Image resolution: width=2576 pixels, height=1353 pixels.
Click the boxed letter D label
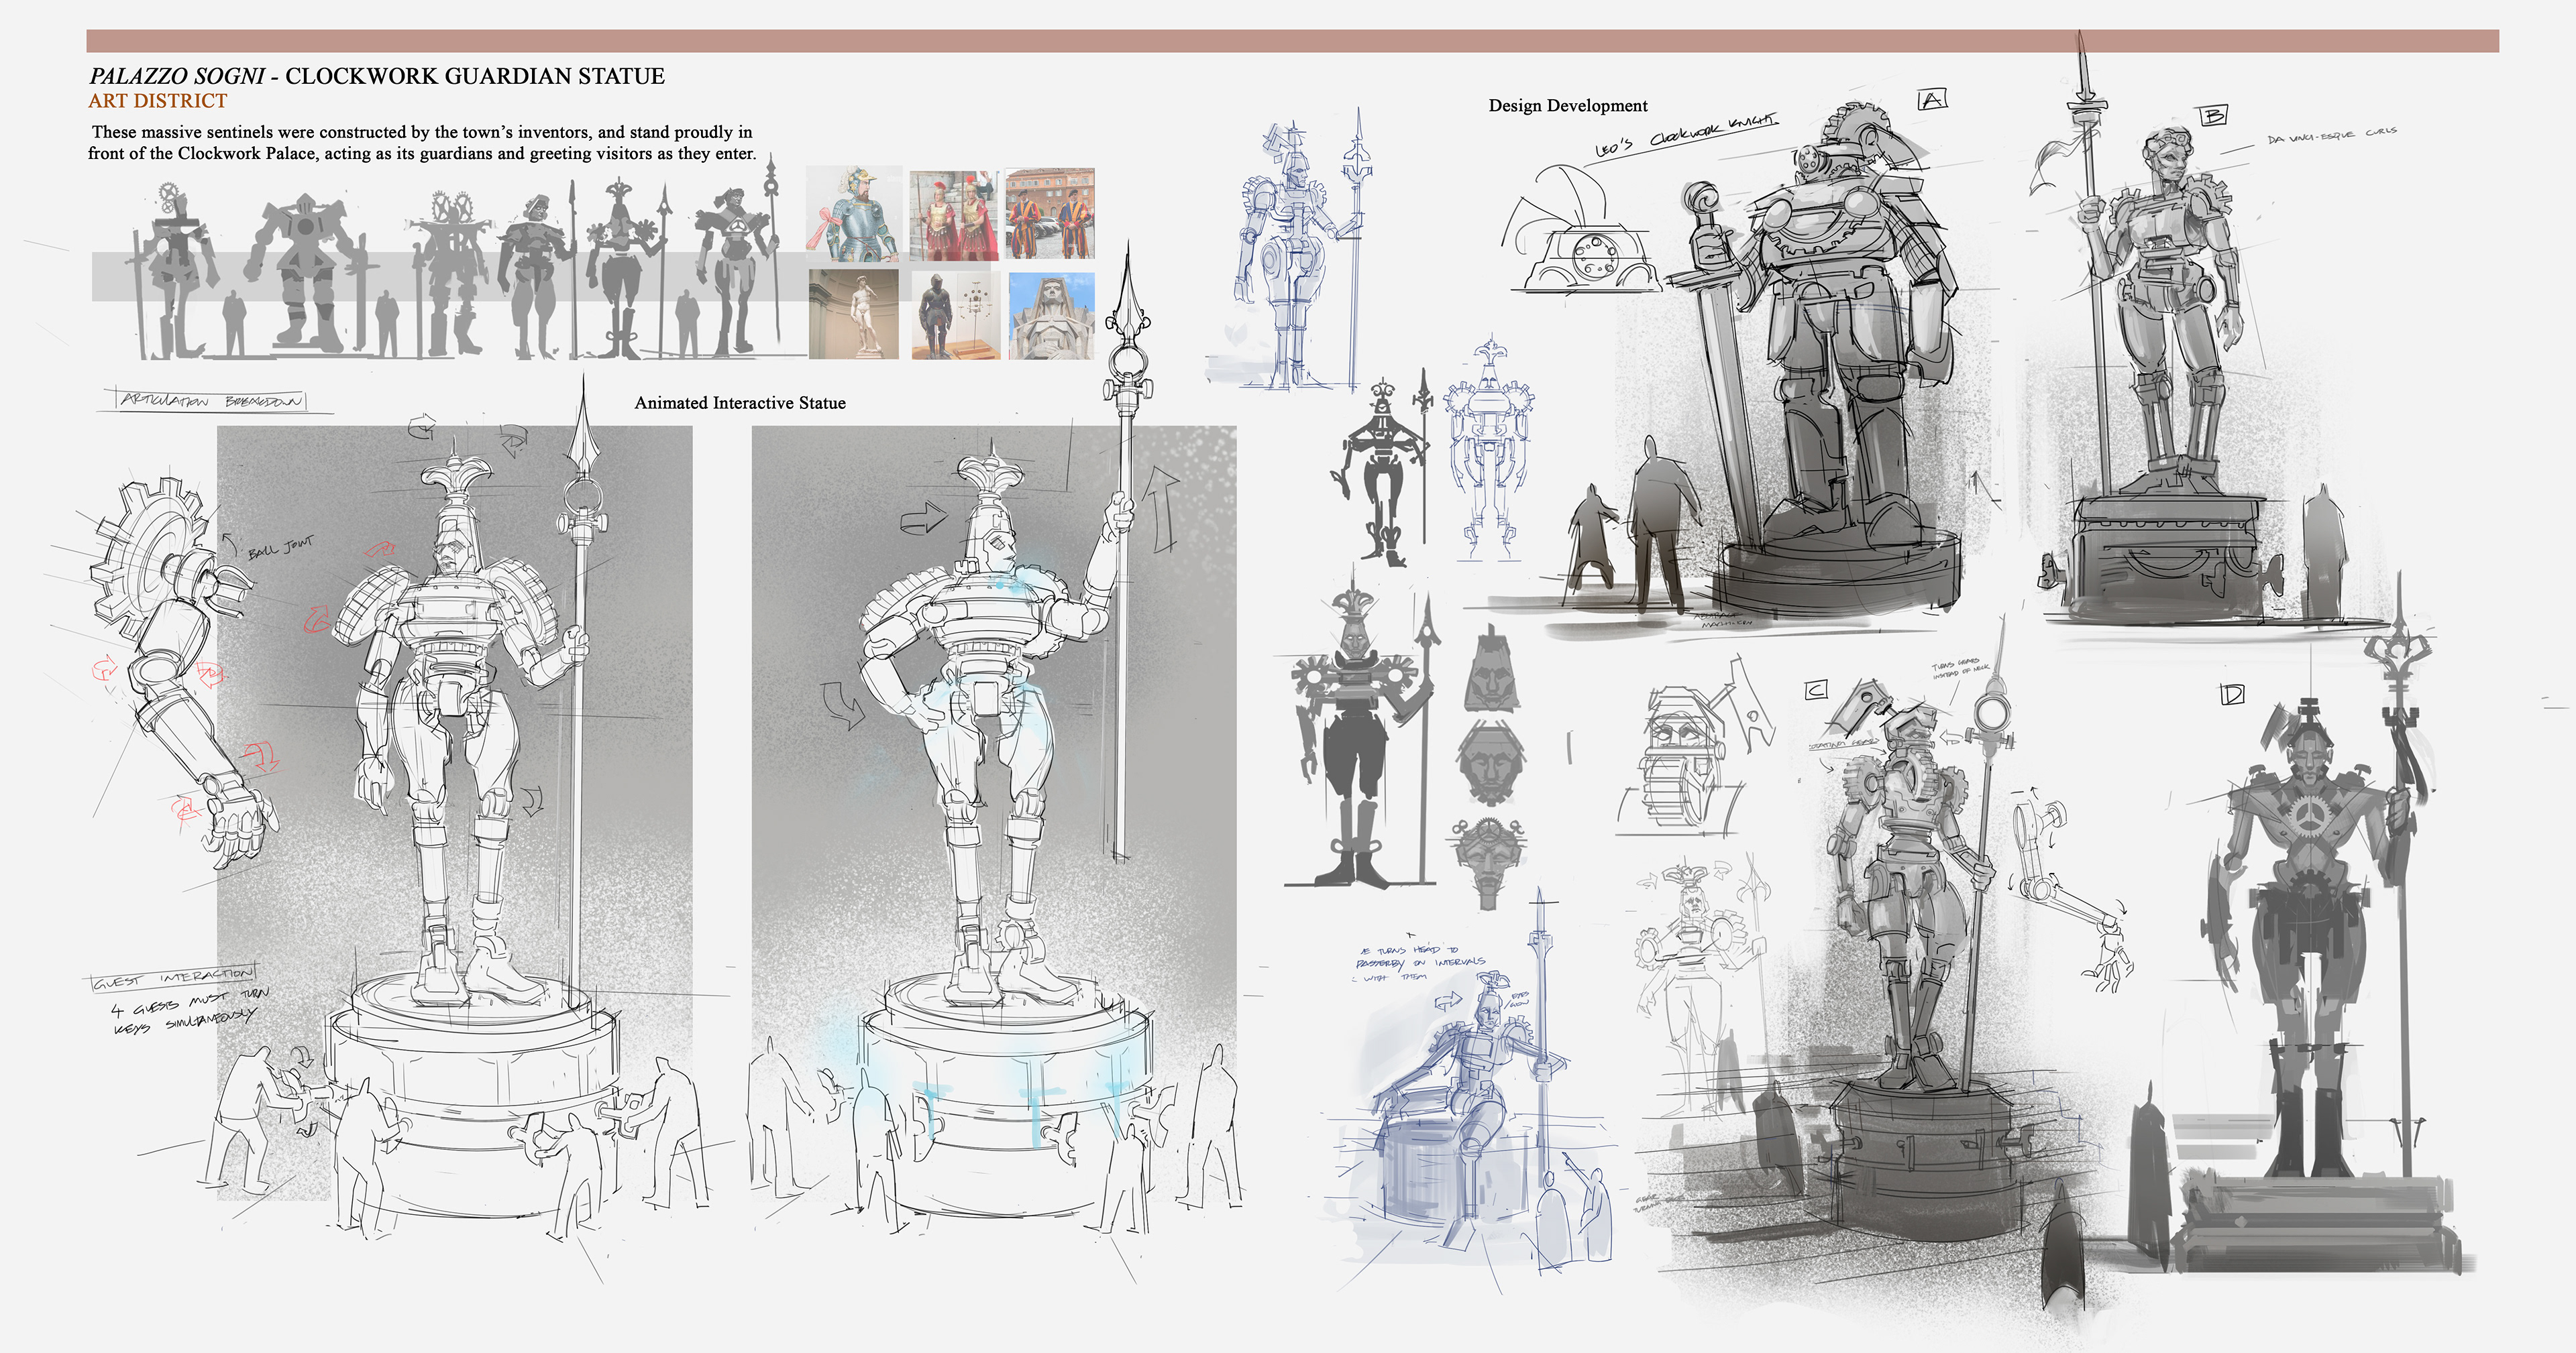tap(2232, 693)
